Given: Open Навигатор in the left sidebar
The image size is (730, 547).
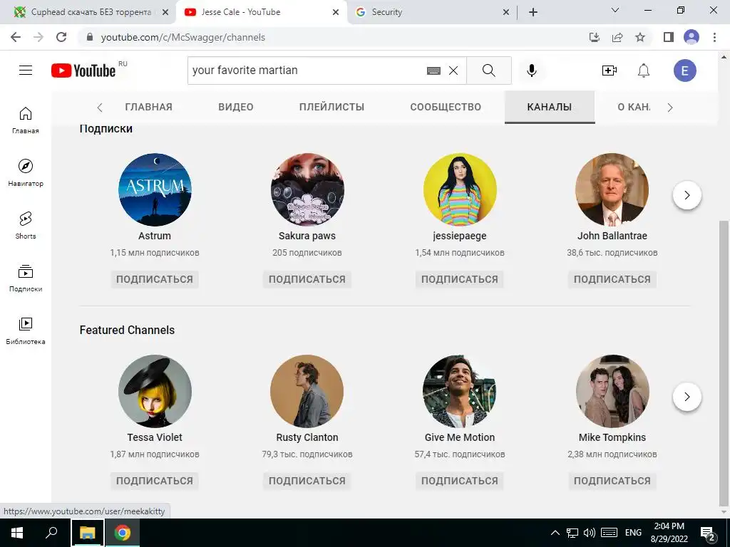Looking at the screenshot, I should 26,172.
